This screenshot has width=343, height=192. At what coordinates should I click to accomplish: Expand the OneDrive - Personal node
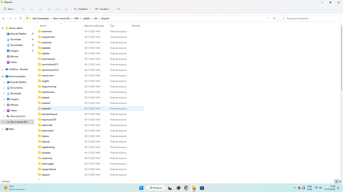(2, 69)
